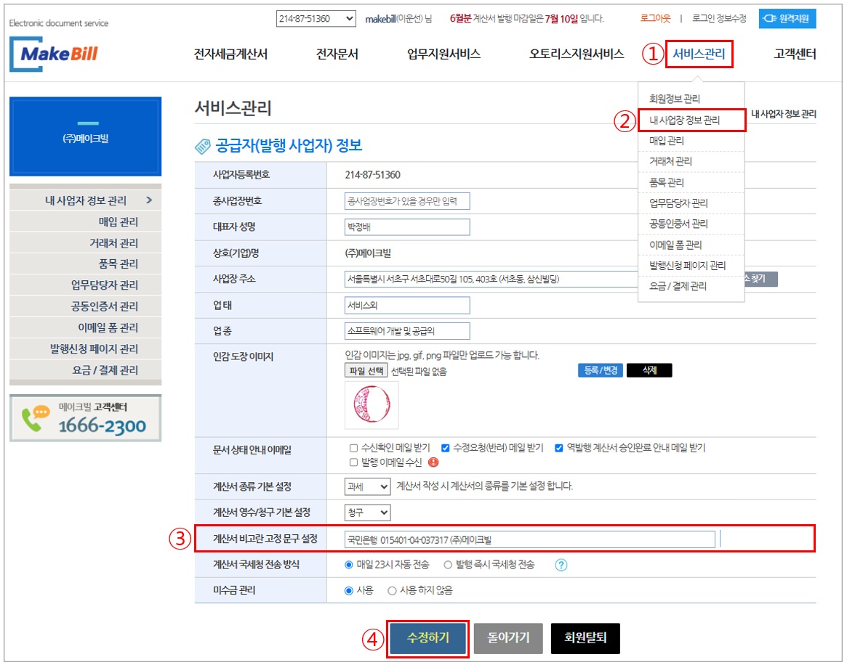Image resolution: width=847 pixels, height=665 pixels.
Task: Open the 계산서 종류 과세 dropdown
Action: (x=367, y=486)
